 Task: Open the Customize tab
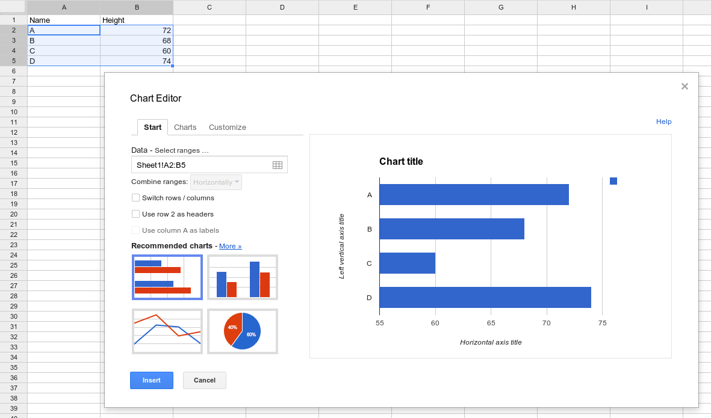(x=227, y=127)
